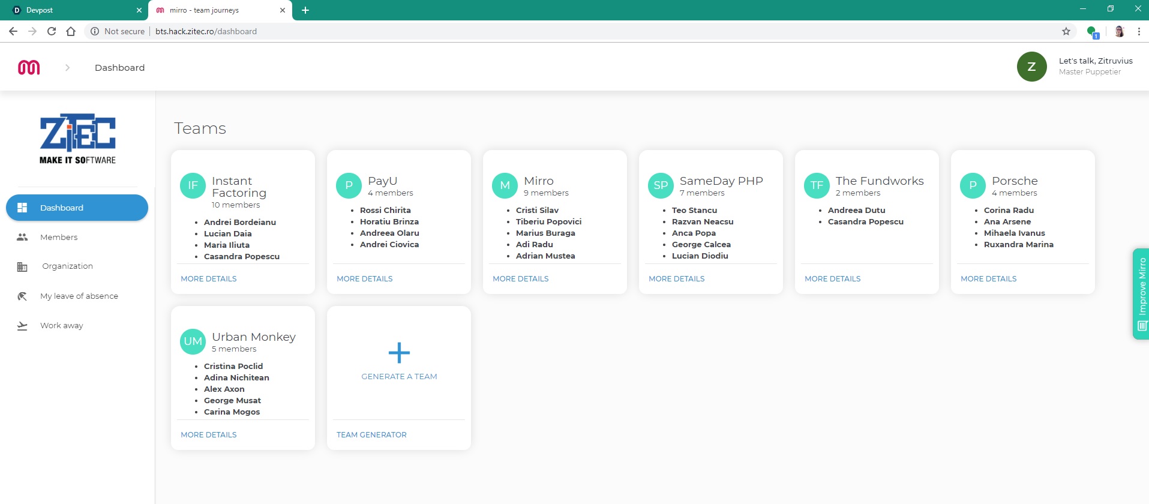Screen dimensions: 1149x504
Task: Open the Chrome three-dot menu
Action: point(1139,31)
